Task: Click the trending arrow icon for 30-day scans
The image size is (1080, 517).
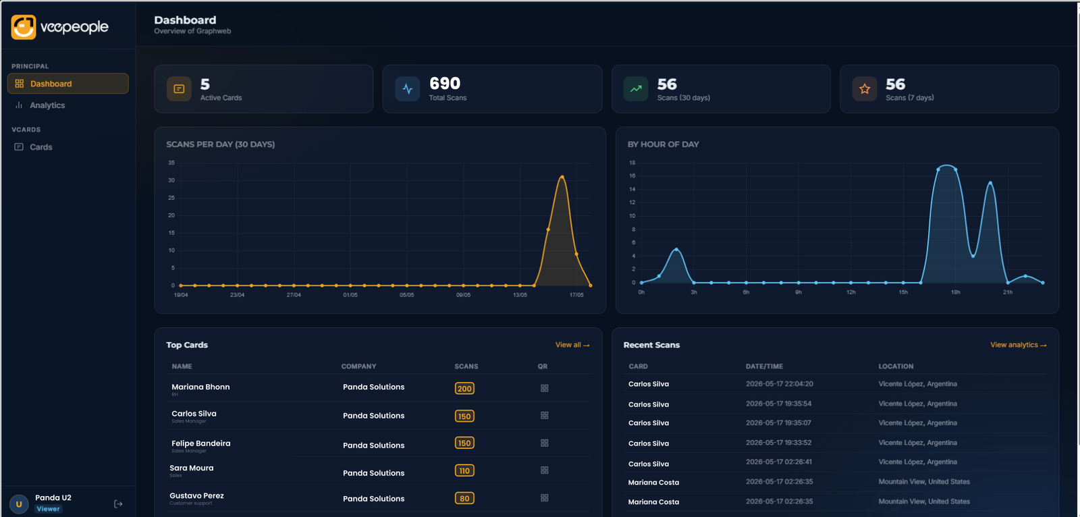Action: [636, 89]
